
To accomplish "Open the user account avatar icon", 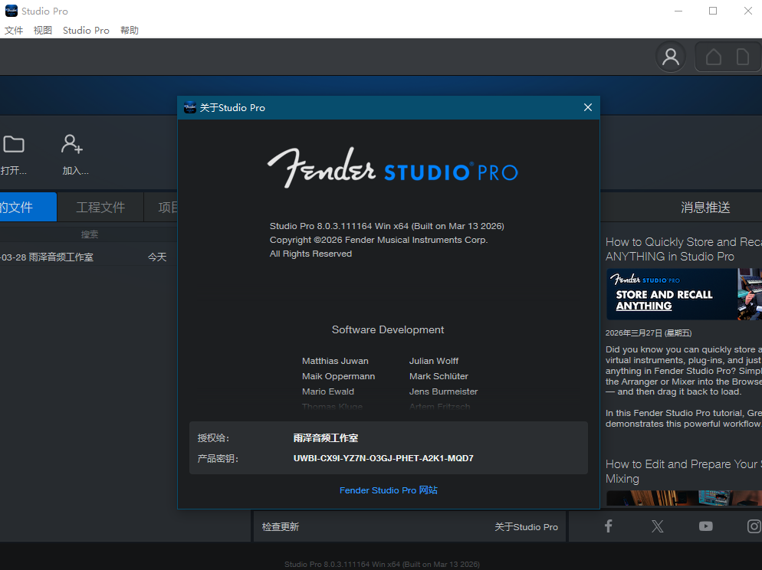I will (x=670, y=57).
